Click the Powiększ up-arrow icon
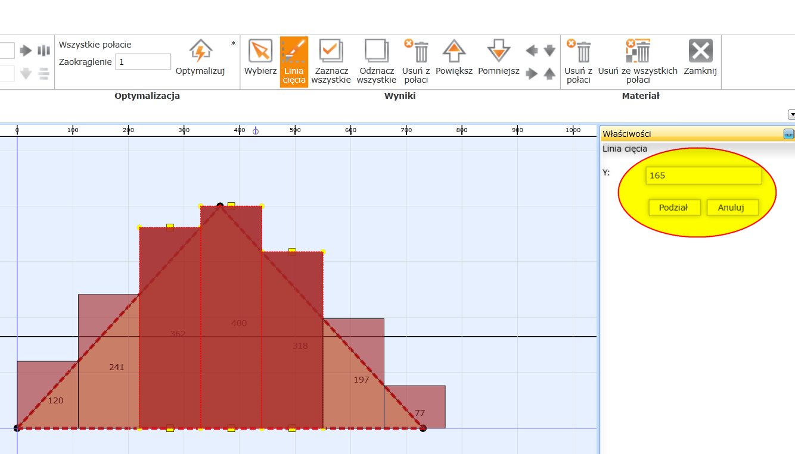 (454, 52)
